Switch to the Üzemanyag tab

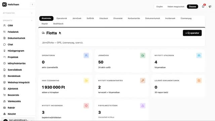186,18
